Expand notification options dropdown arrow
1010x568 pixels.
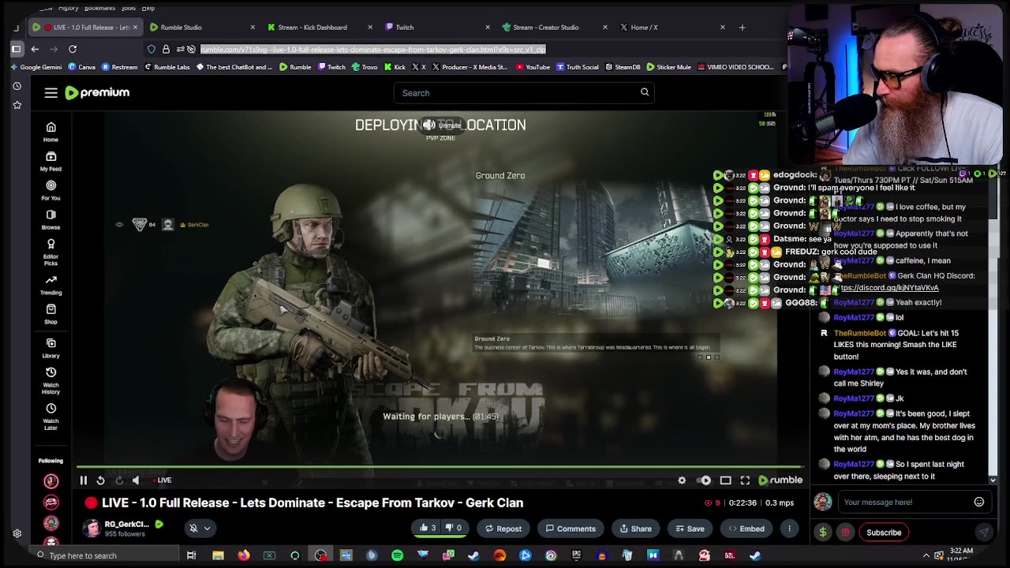pyautogui.click(x=207, y=529)
